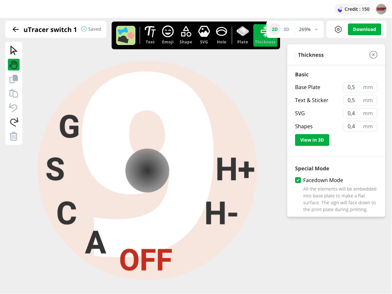Open the Text tool

coord(150,35)
